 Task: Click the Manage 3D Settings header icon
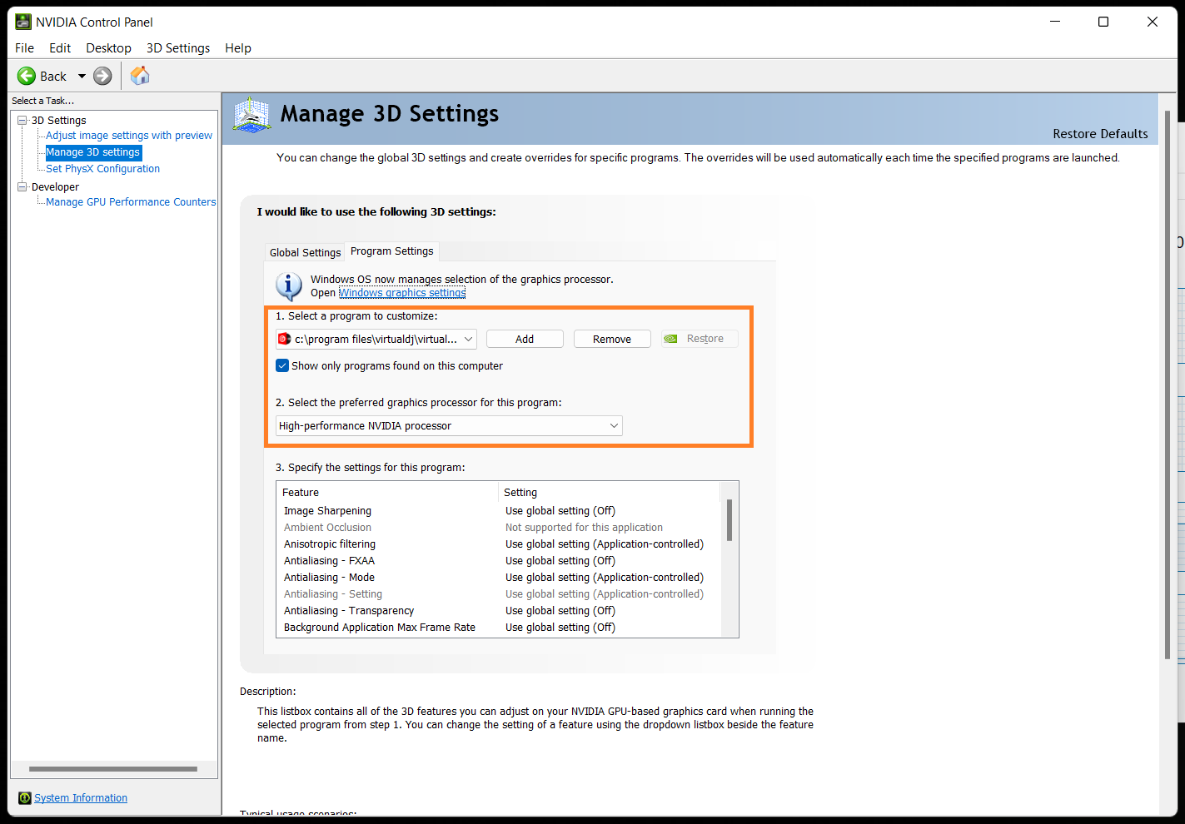251,115
